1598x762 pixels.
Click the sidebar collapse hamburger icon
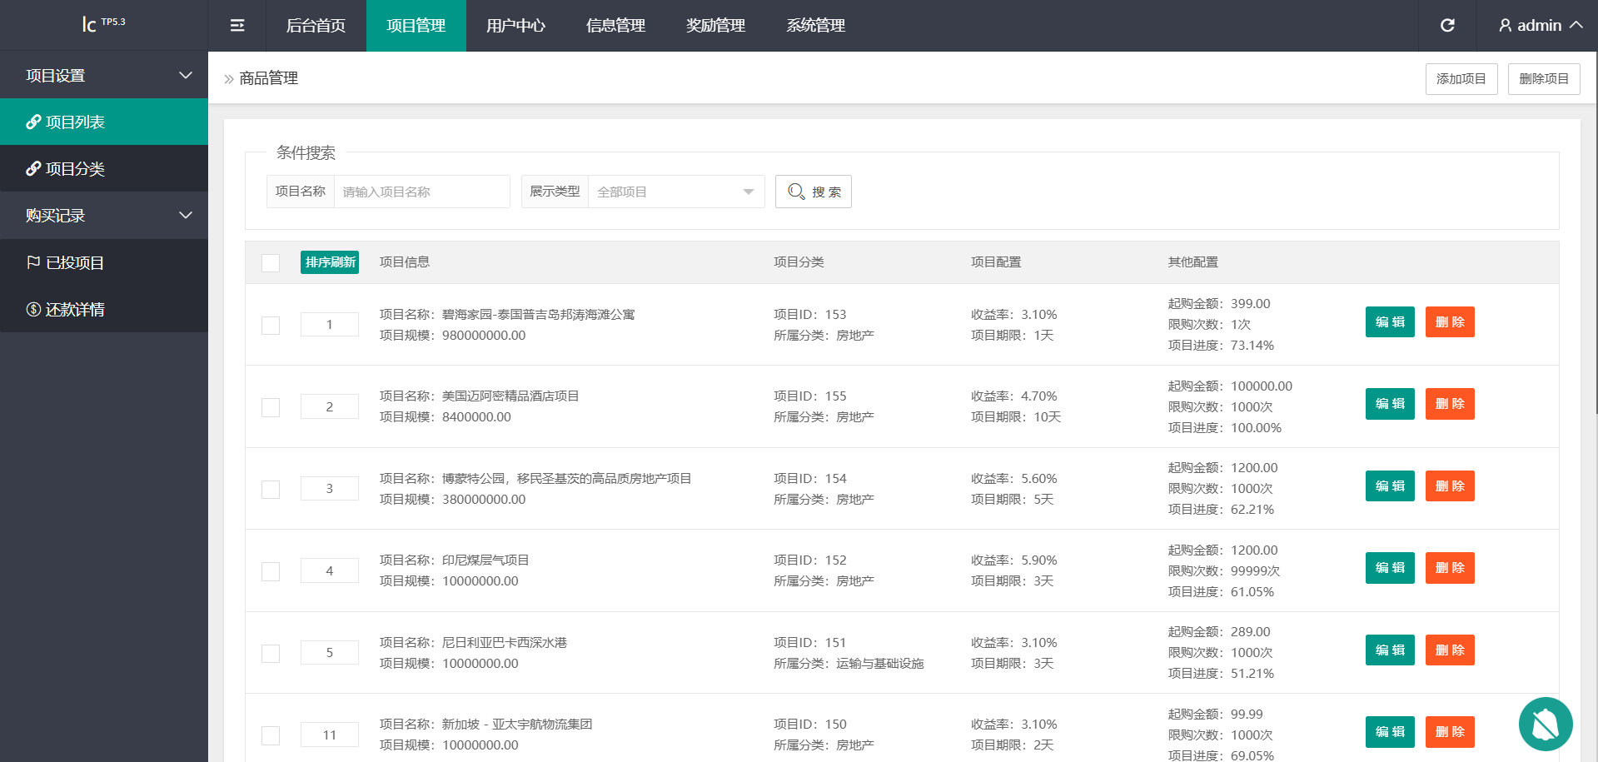pyautogui.click(x=237, y=26)
